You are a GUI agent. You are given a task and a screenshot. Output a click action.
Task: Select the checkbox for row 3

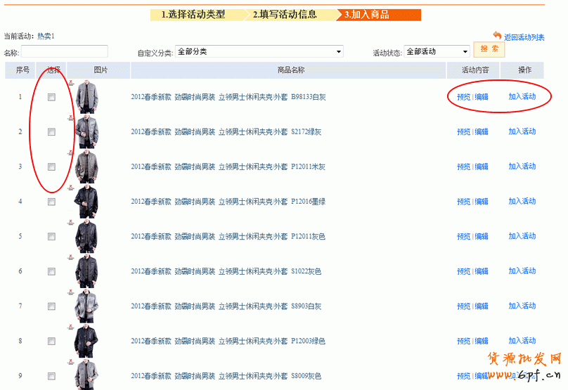click(x=51, y=167)
